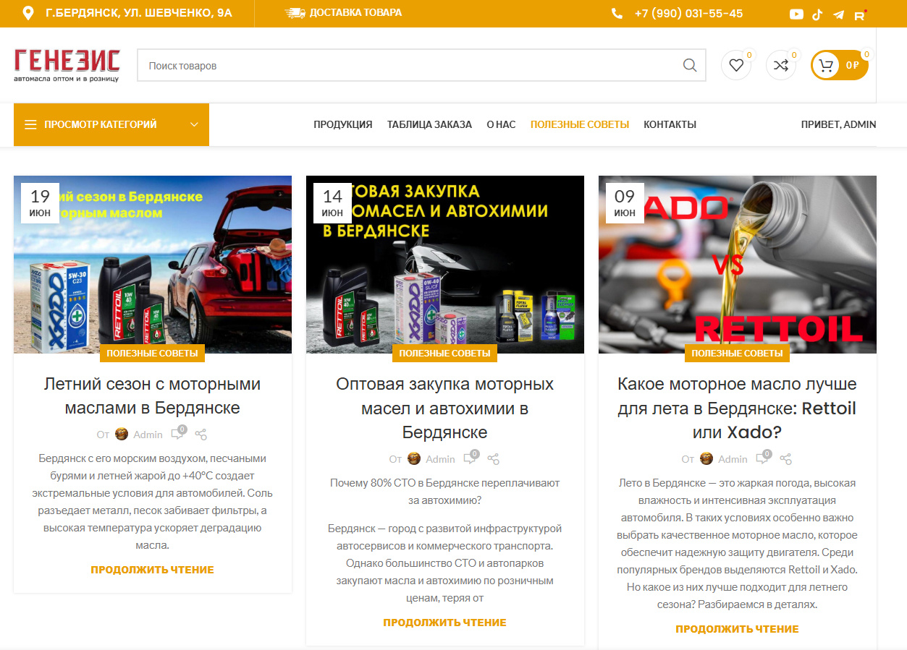Open the YouTube social icon
The height and width of the screenshot is (650, 907).
pos(796,14)
